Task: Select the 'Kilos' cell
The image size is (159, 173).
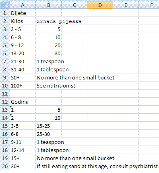Action: (23, 21)
